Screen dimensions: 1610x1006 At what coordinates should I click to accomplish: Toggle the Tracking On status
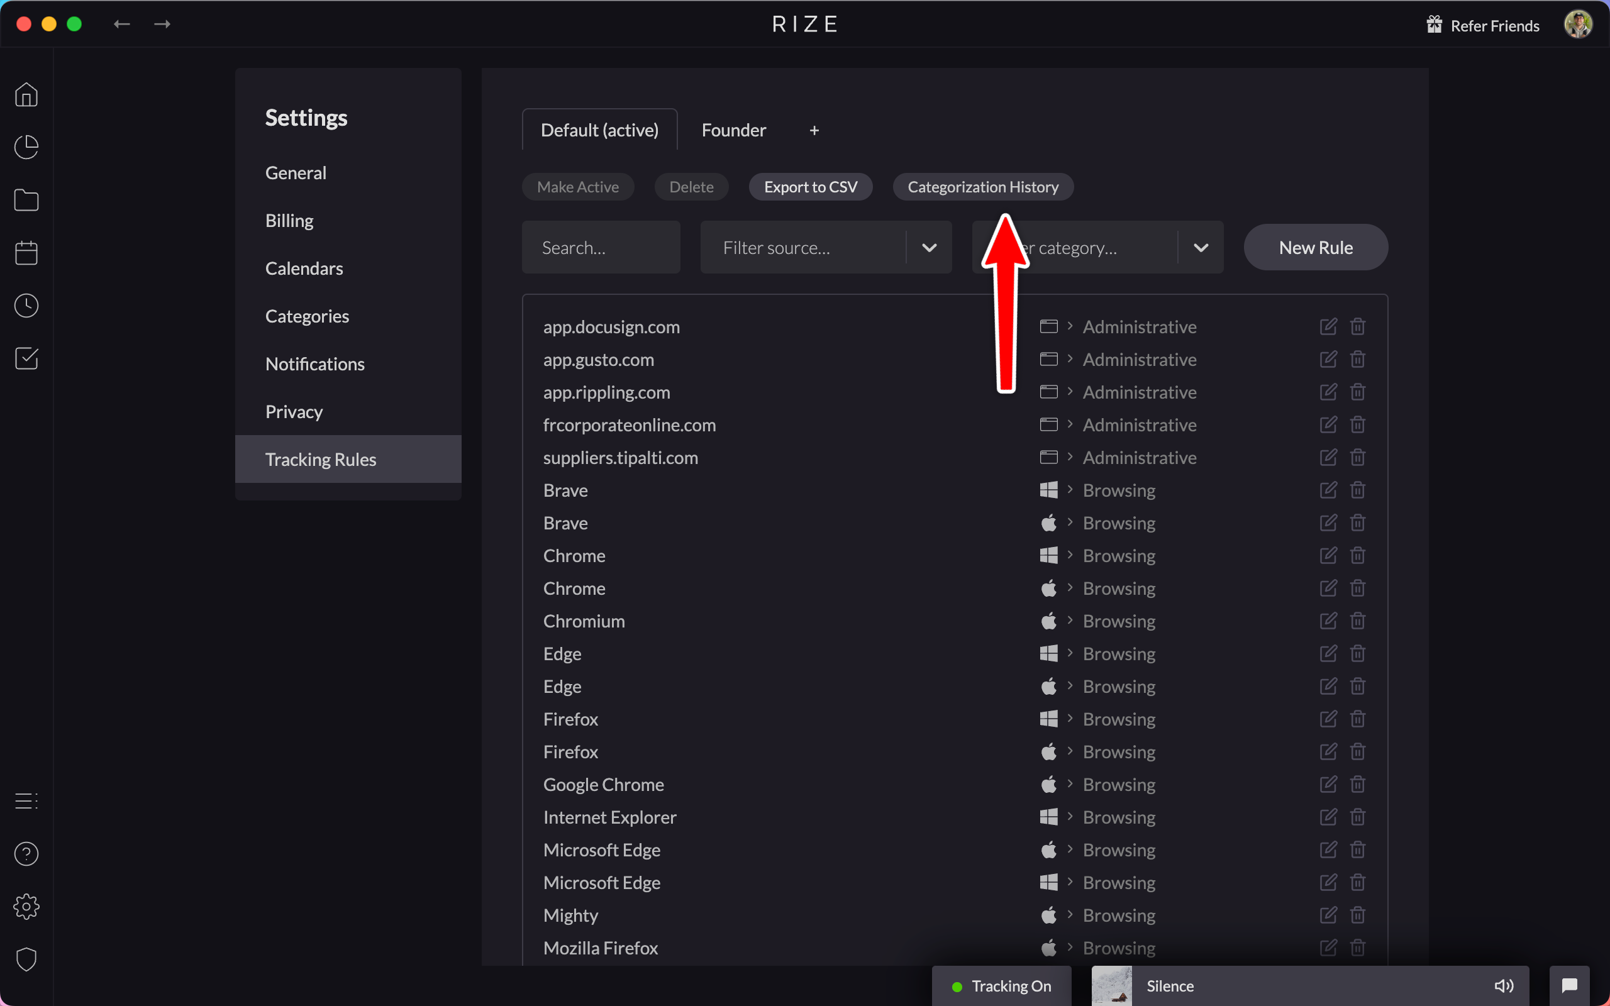tap(1001, 985)
